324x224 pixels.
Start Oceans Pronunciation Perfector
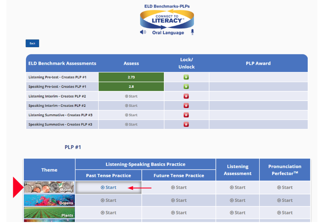[x=285, y=200]
